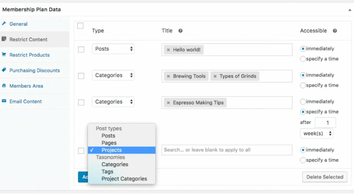Choose Categories in the open type list
This screenshot has width=354, height=194.
point(122,165)
